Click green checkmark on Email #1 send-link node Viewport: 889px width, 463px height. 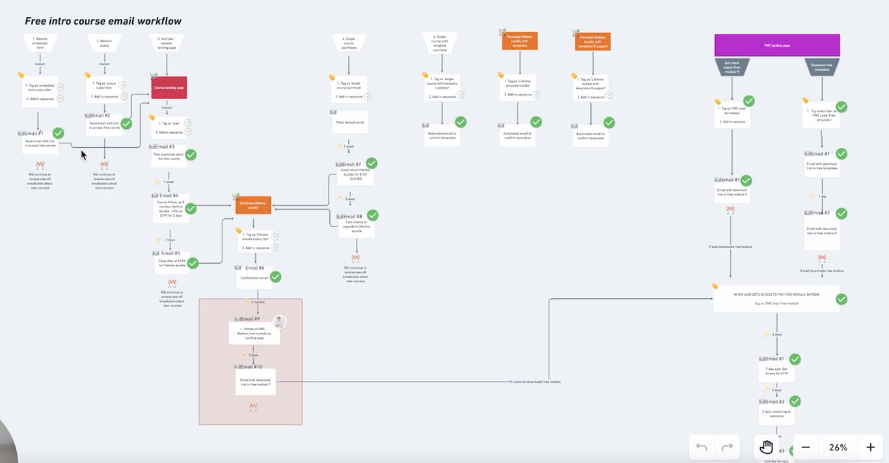(58, 133)
